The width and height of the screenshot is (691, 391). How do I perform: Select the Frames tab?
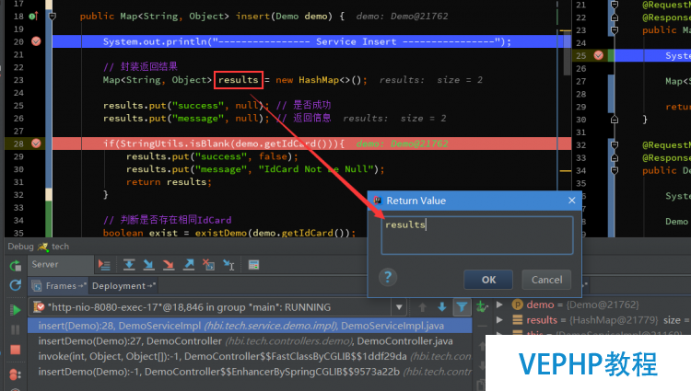60,286
